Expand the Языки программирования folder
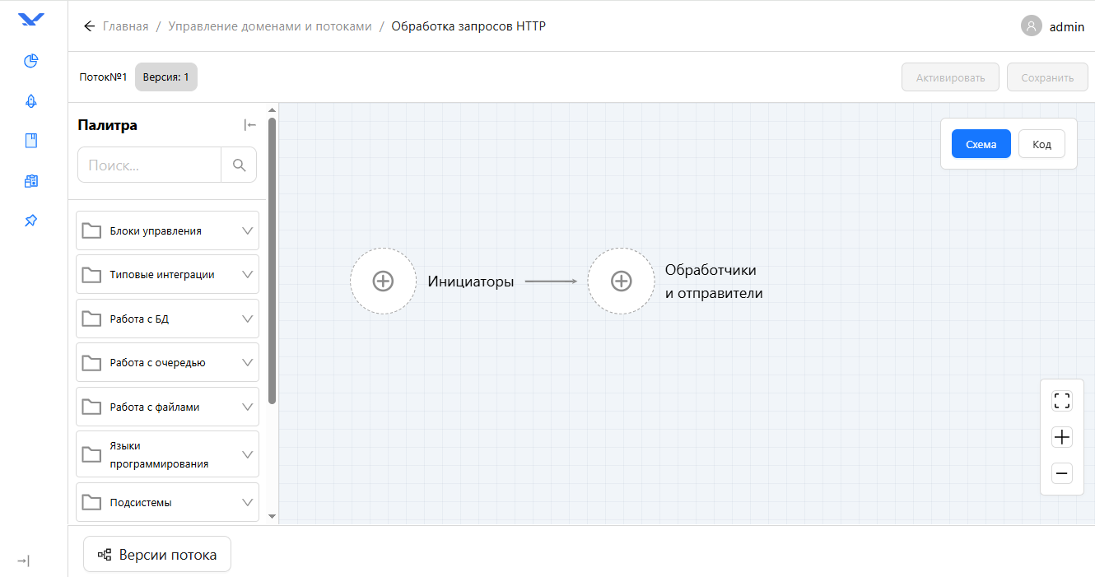 coord(167,454)
